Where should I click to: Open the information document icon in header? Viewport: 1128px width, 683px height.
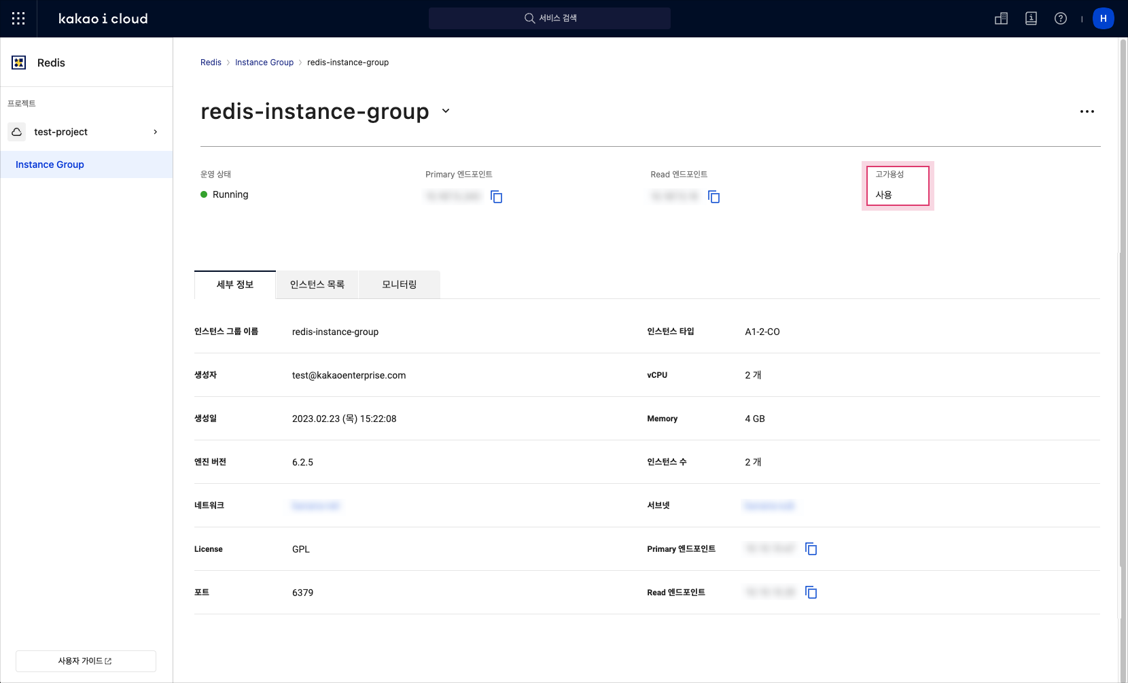[1031, 18]
